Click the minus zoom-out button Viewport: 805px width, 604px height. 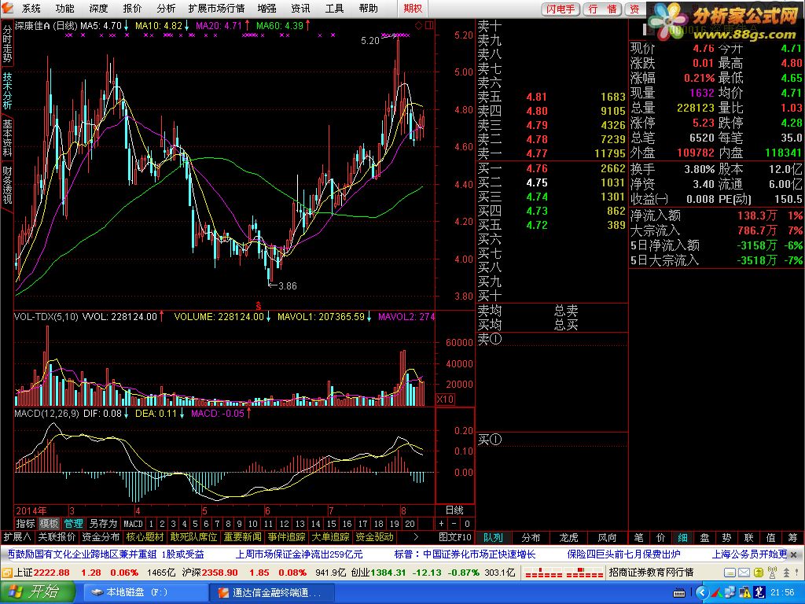454,524
